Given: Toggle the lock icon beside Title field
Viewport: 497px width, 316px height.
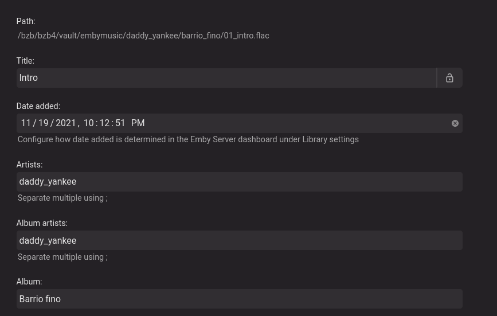Looking at the screenshot, I should [449, 78].
